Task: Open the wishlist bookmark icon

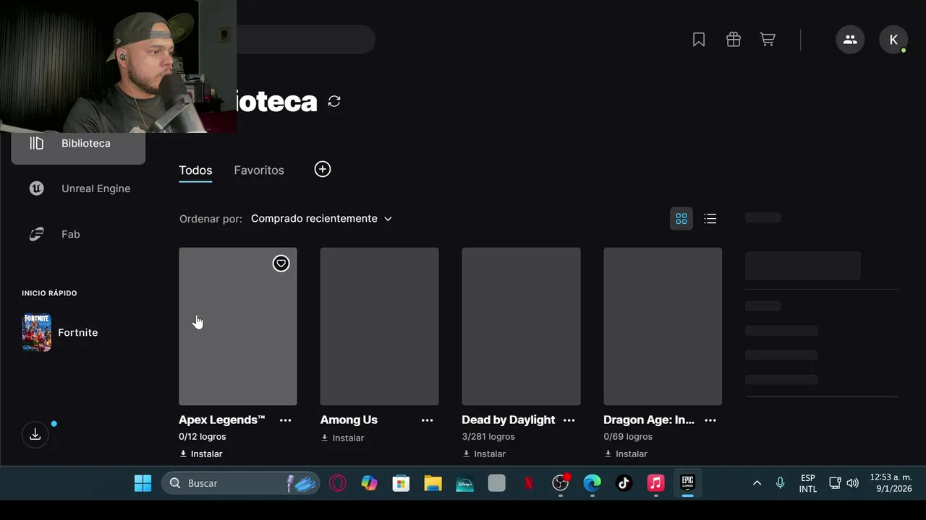Action: tap(699, 40)
